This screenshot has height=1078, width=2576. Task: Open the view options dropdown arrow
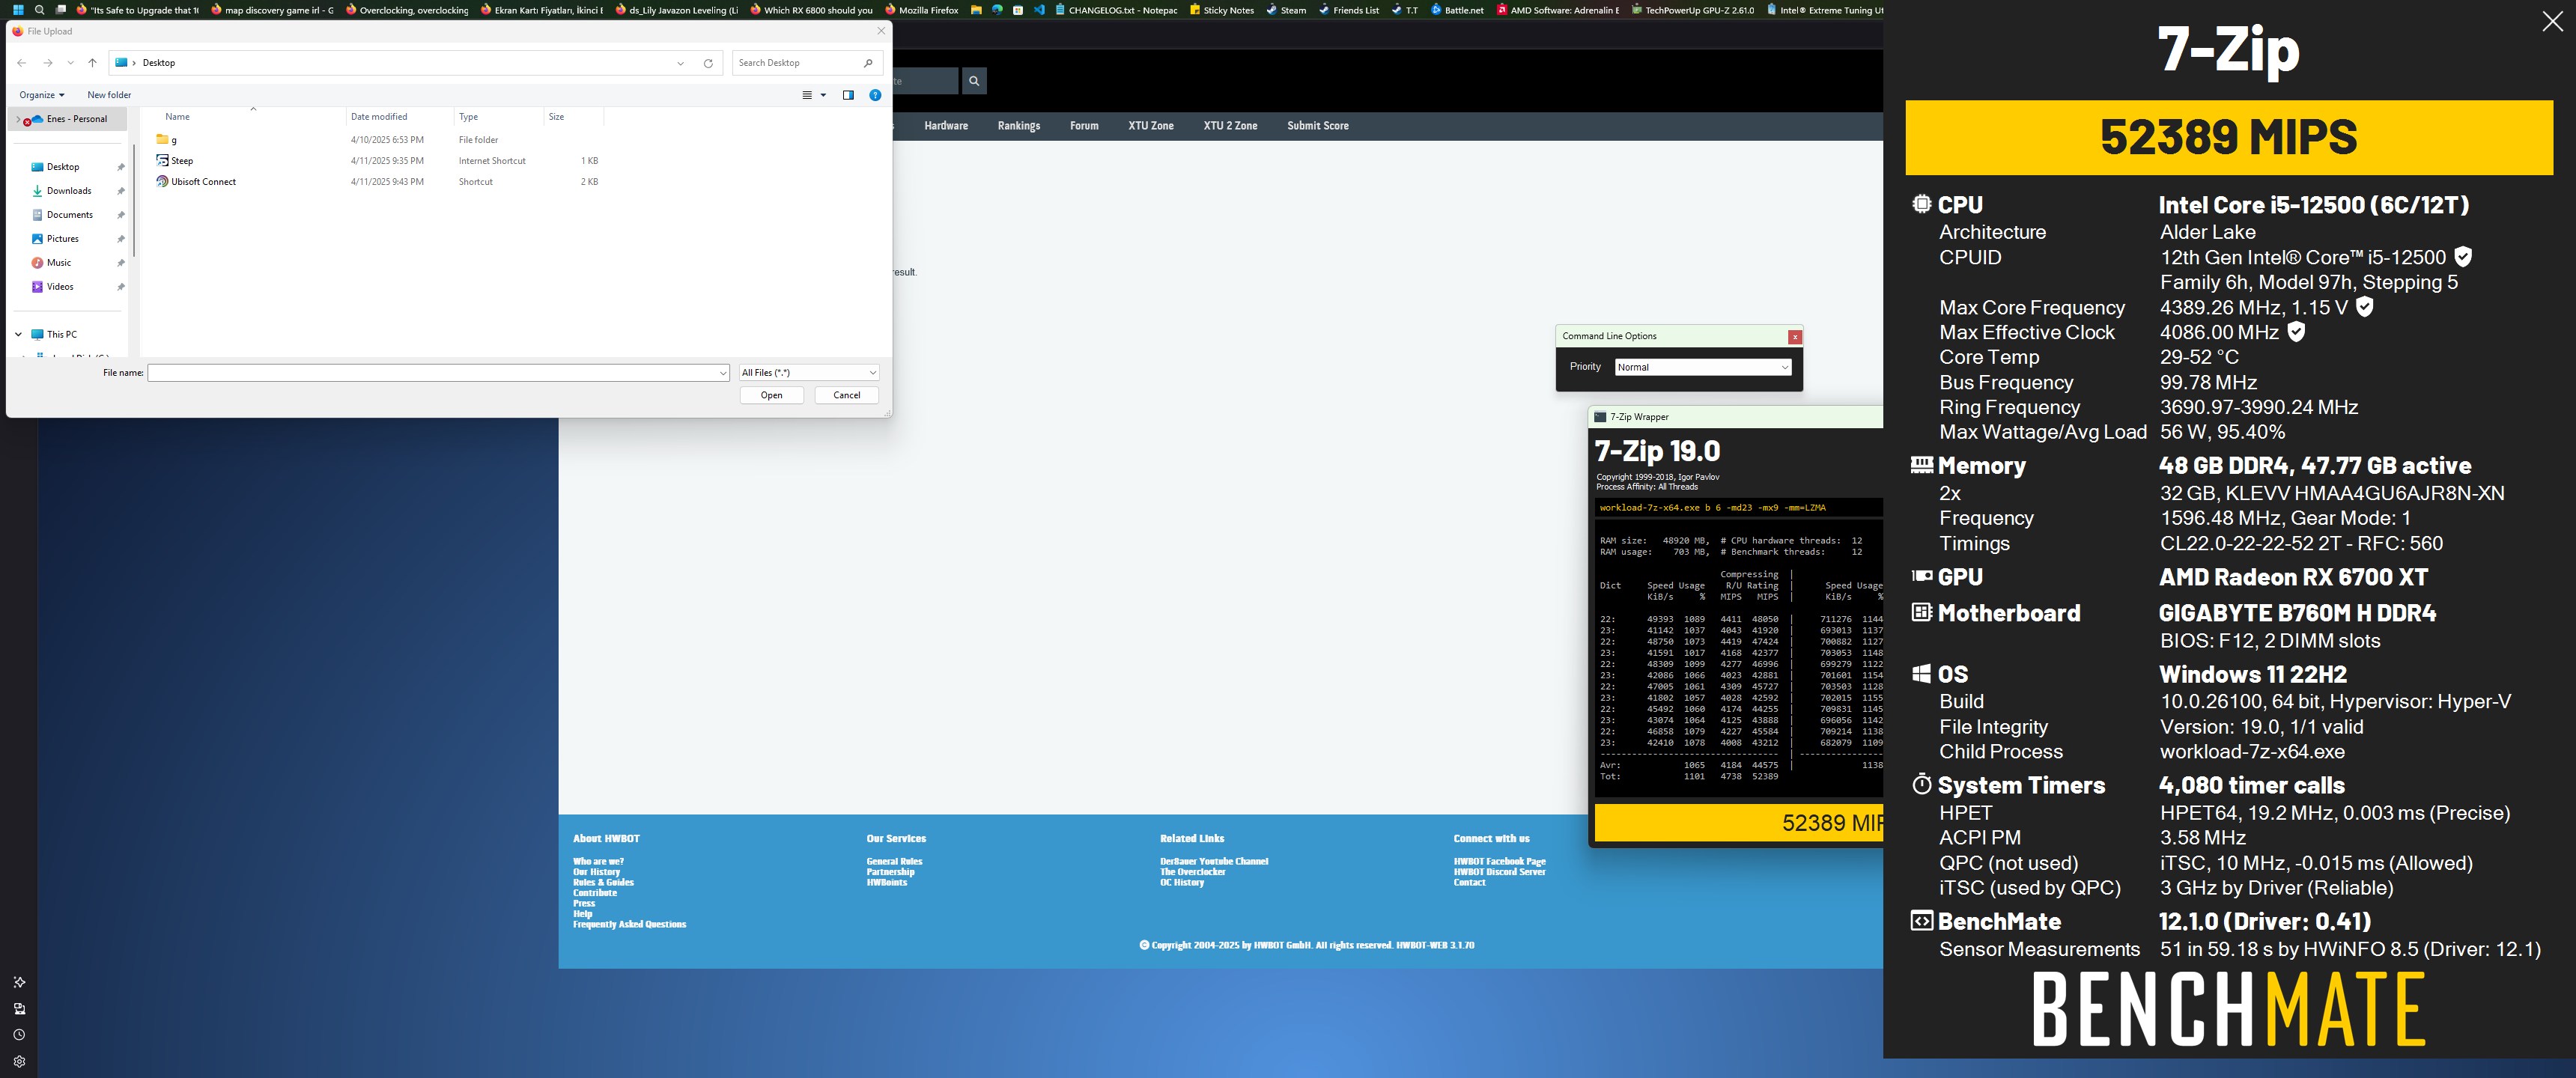(824, 95)
